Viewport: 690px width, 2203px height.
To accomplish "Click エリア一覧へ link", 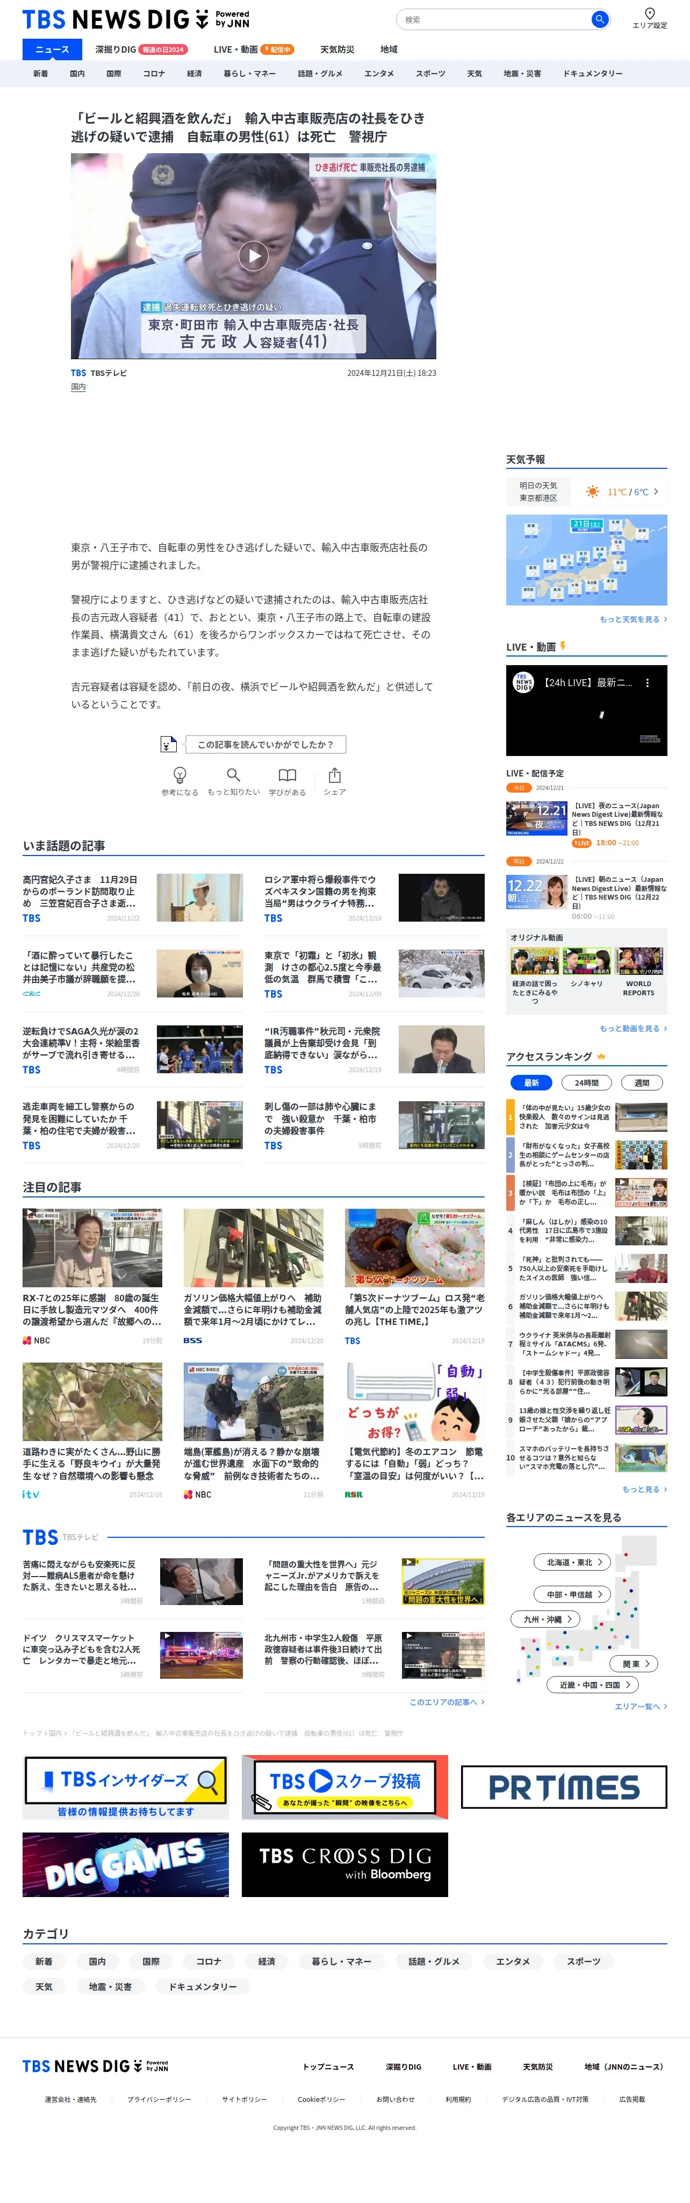I will 641,1706.
